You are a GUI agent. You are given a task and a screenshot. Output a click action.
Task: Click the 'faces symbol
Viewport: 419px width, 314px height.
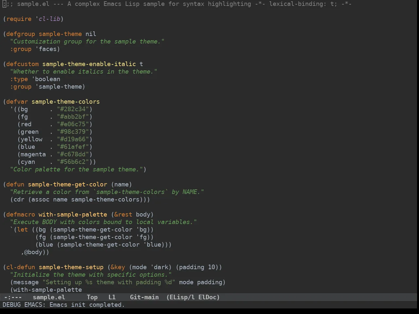pyautogui.click(x=46, y=49)
